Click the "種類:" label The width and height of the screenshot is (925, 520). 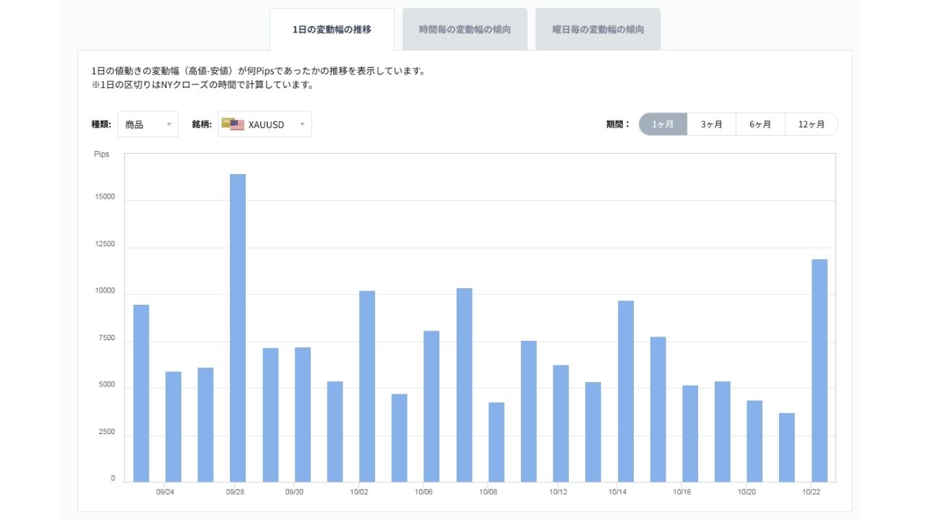coord(101,124)
